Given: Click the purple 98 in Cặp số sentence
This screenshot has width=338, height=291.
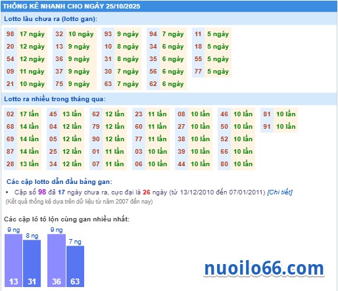Looking at the screenshot, I should tap(42, 192).
